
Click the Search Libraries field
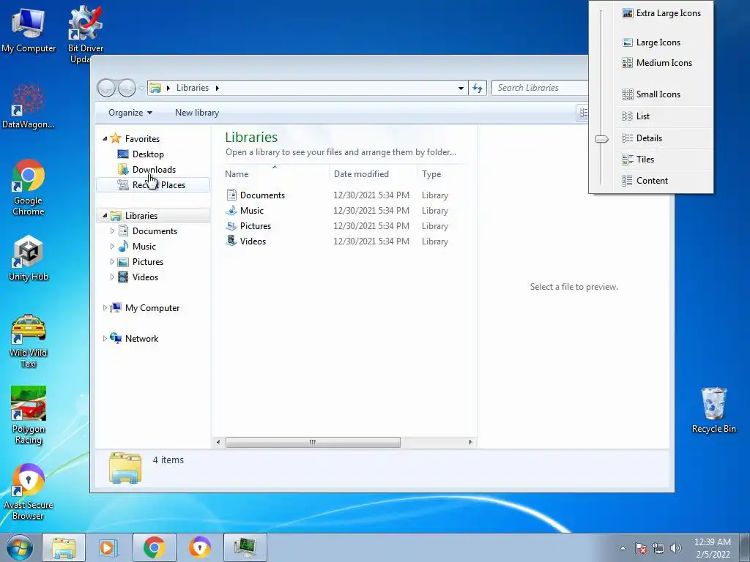click(540, 88)
